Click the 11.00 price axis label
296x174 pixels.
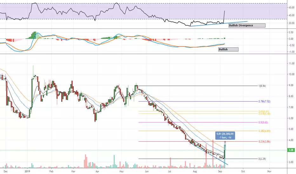coord(291,63)
